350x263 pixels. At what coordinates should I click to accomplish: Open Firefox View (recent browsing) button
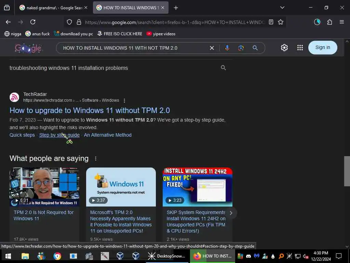click(7, 8)
